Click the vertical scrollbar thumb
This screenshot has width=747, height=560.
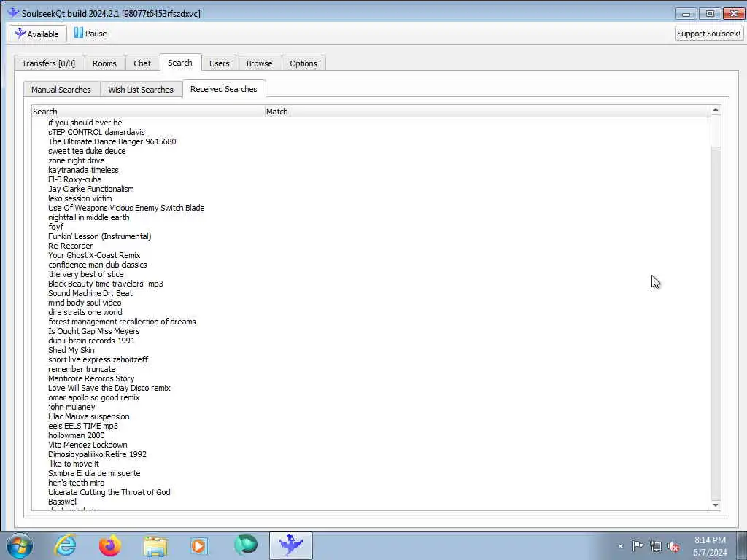pyautogui.click(x=715, y=131)
